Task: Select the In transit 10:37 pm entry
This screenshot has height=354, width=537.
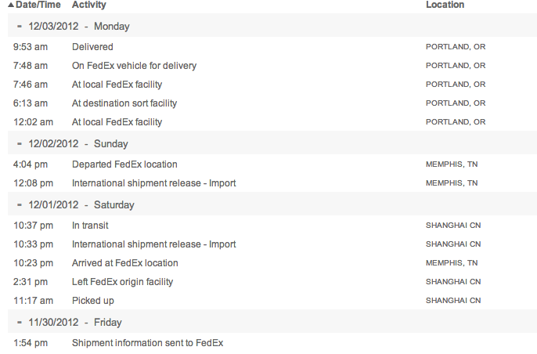Action: click(x=92, y=226)
